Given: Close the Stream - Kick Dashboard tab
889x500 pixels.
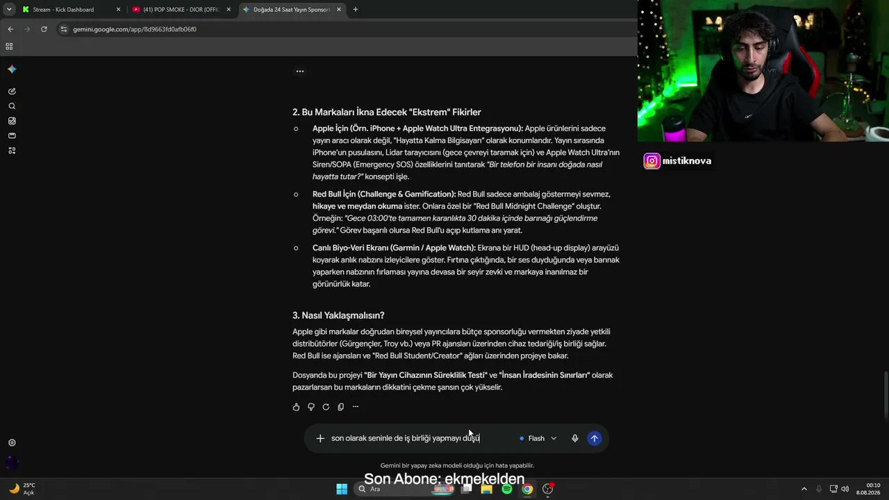Looking at the screenshot, I should [x=118, y=10].
